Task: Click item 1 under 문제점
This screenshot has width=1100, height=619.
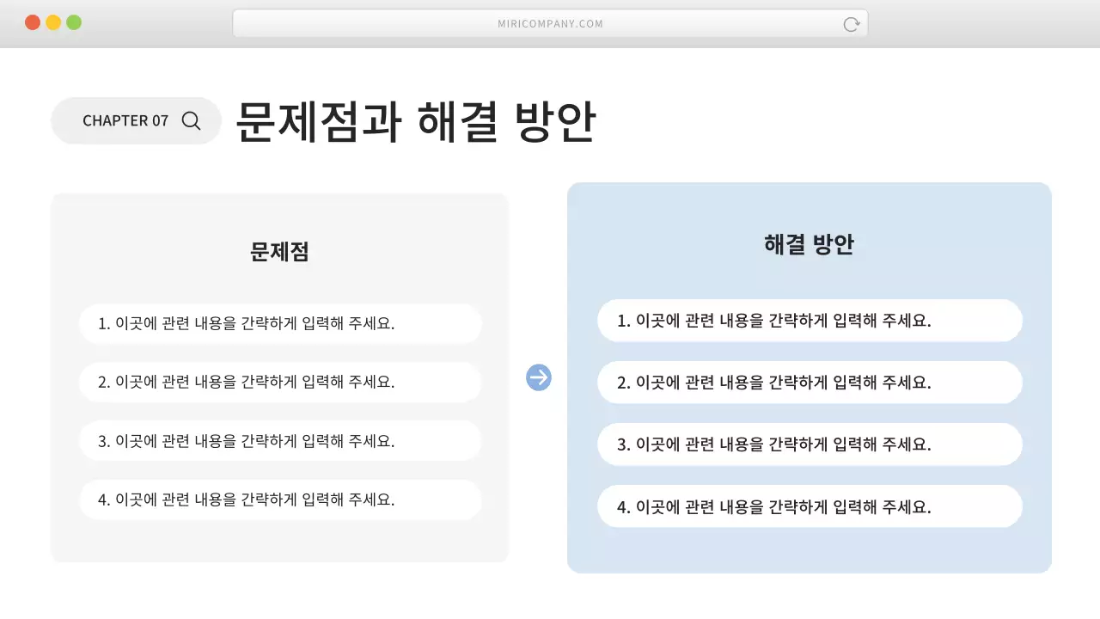Action: tap(279, 323)
